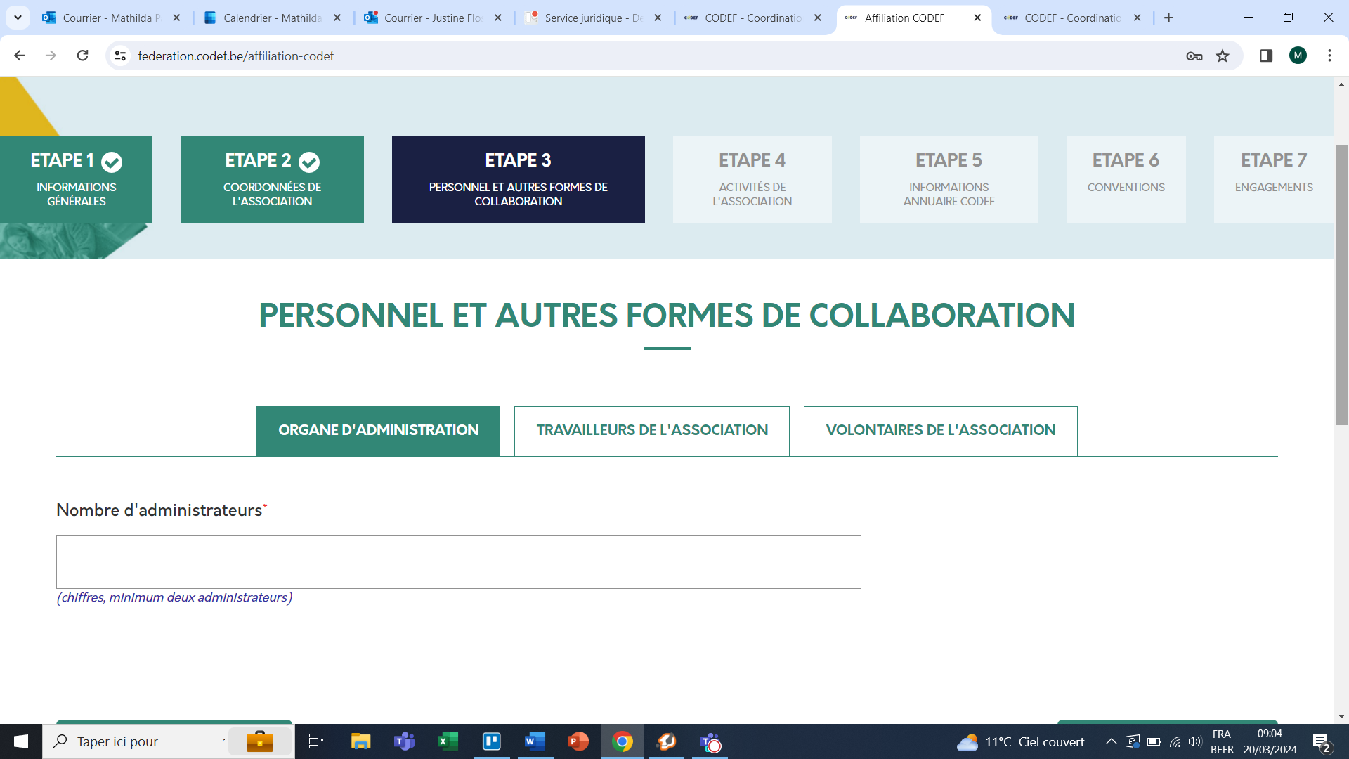The height and width of the screenshot is (759, 1349).
Task: Click the Chrome profile avatar M
Action: coord(1298,56)
